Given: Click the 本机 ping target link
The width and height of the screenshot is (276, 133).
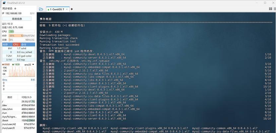Looking at the screenshot, I should [x=33, y=80].
